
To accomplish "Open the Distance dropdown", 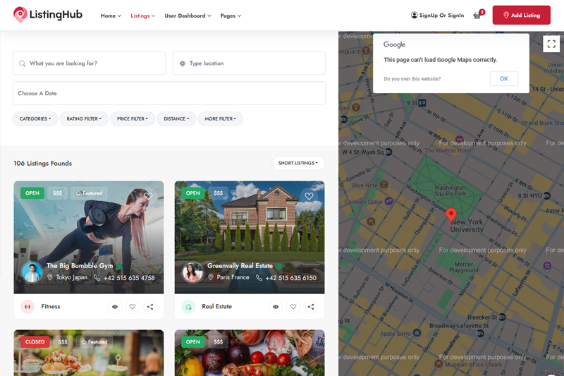I will click(176, 119).
